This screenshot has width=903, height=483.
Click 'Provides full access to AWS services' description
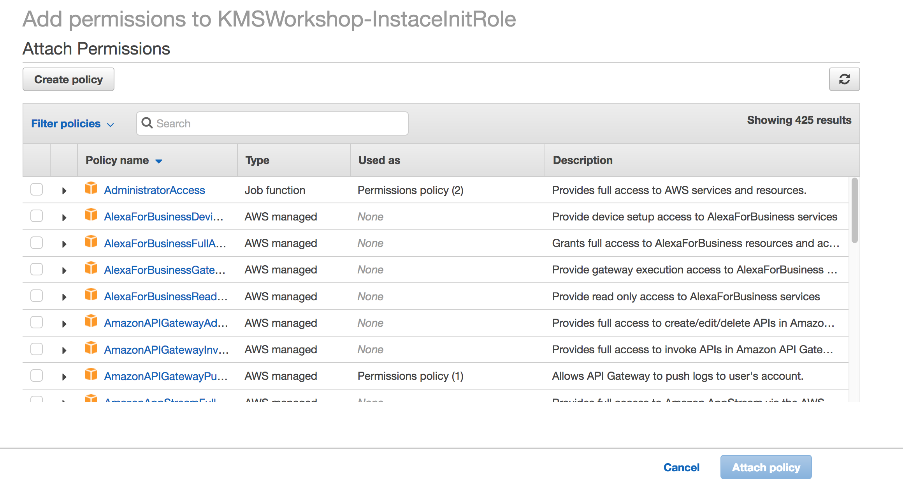coord(679,190)
